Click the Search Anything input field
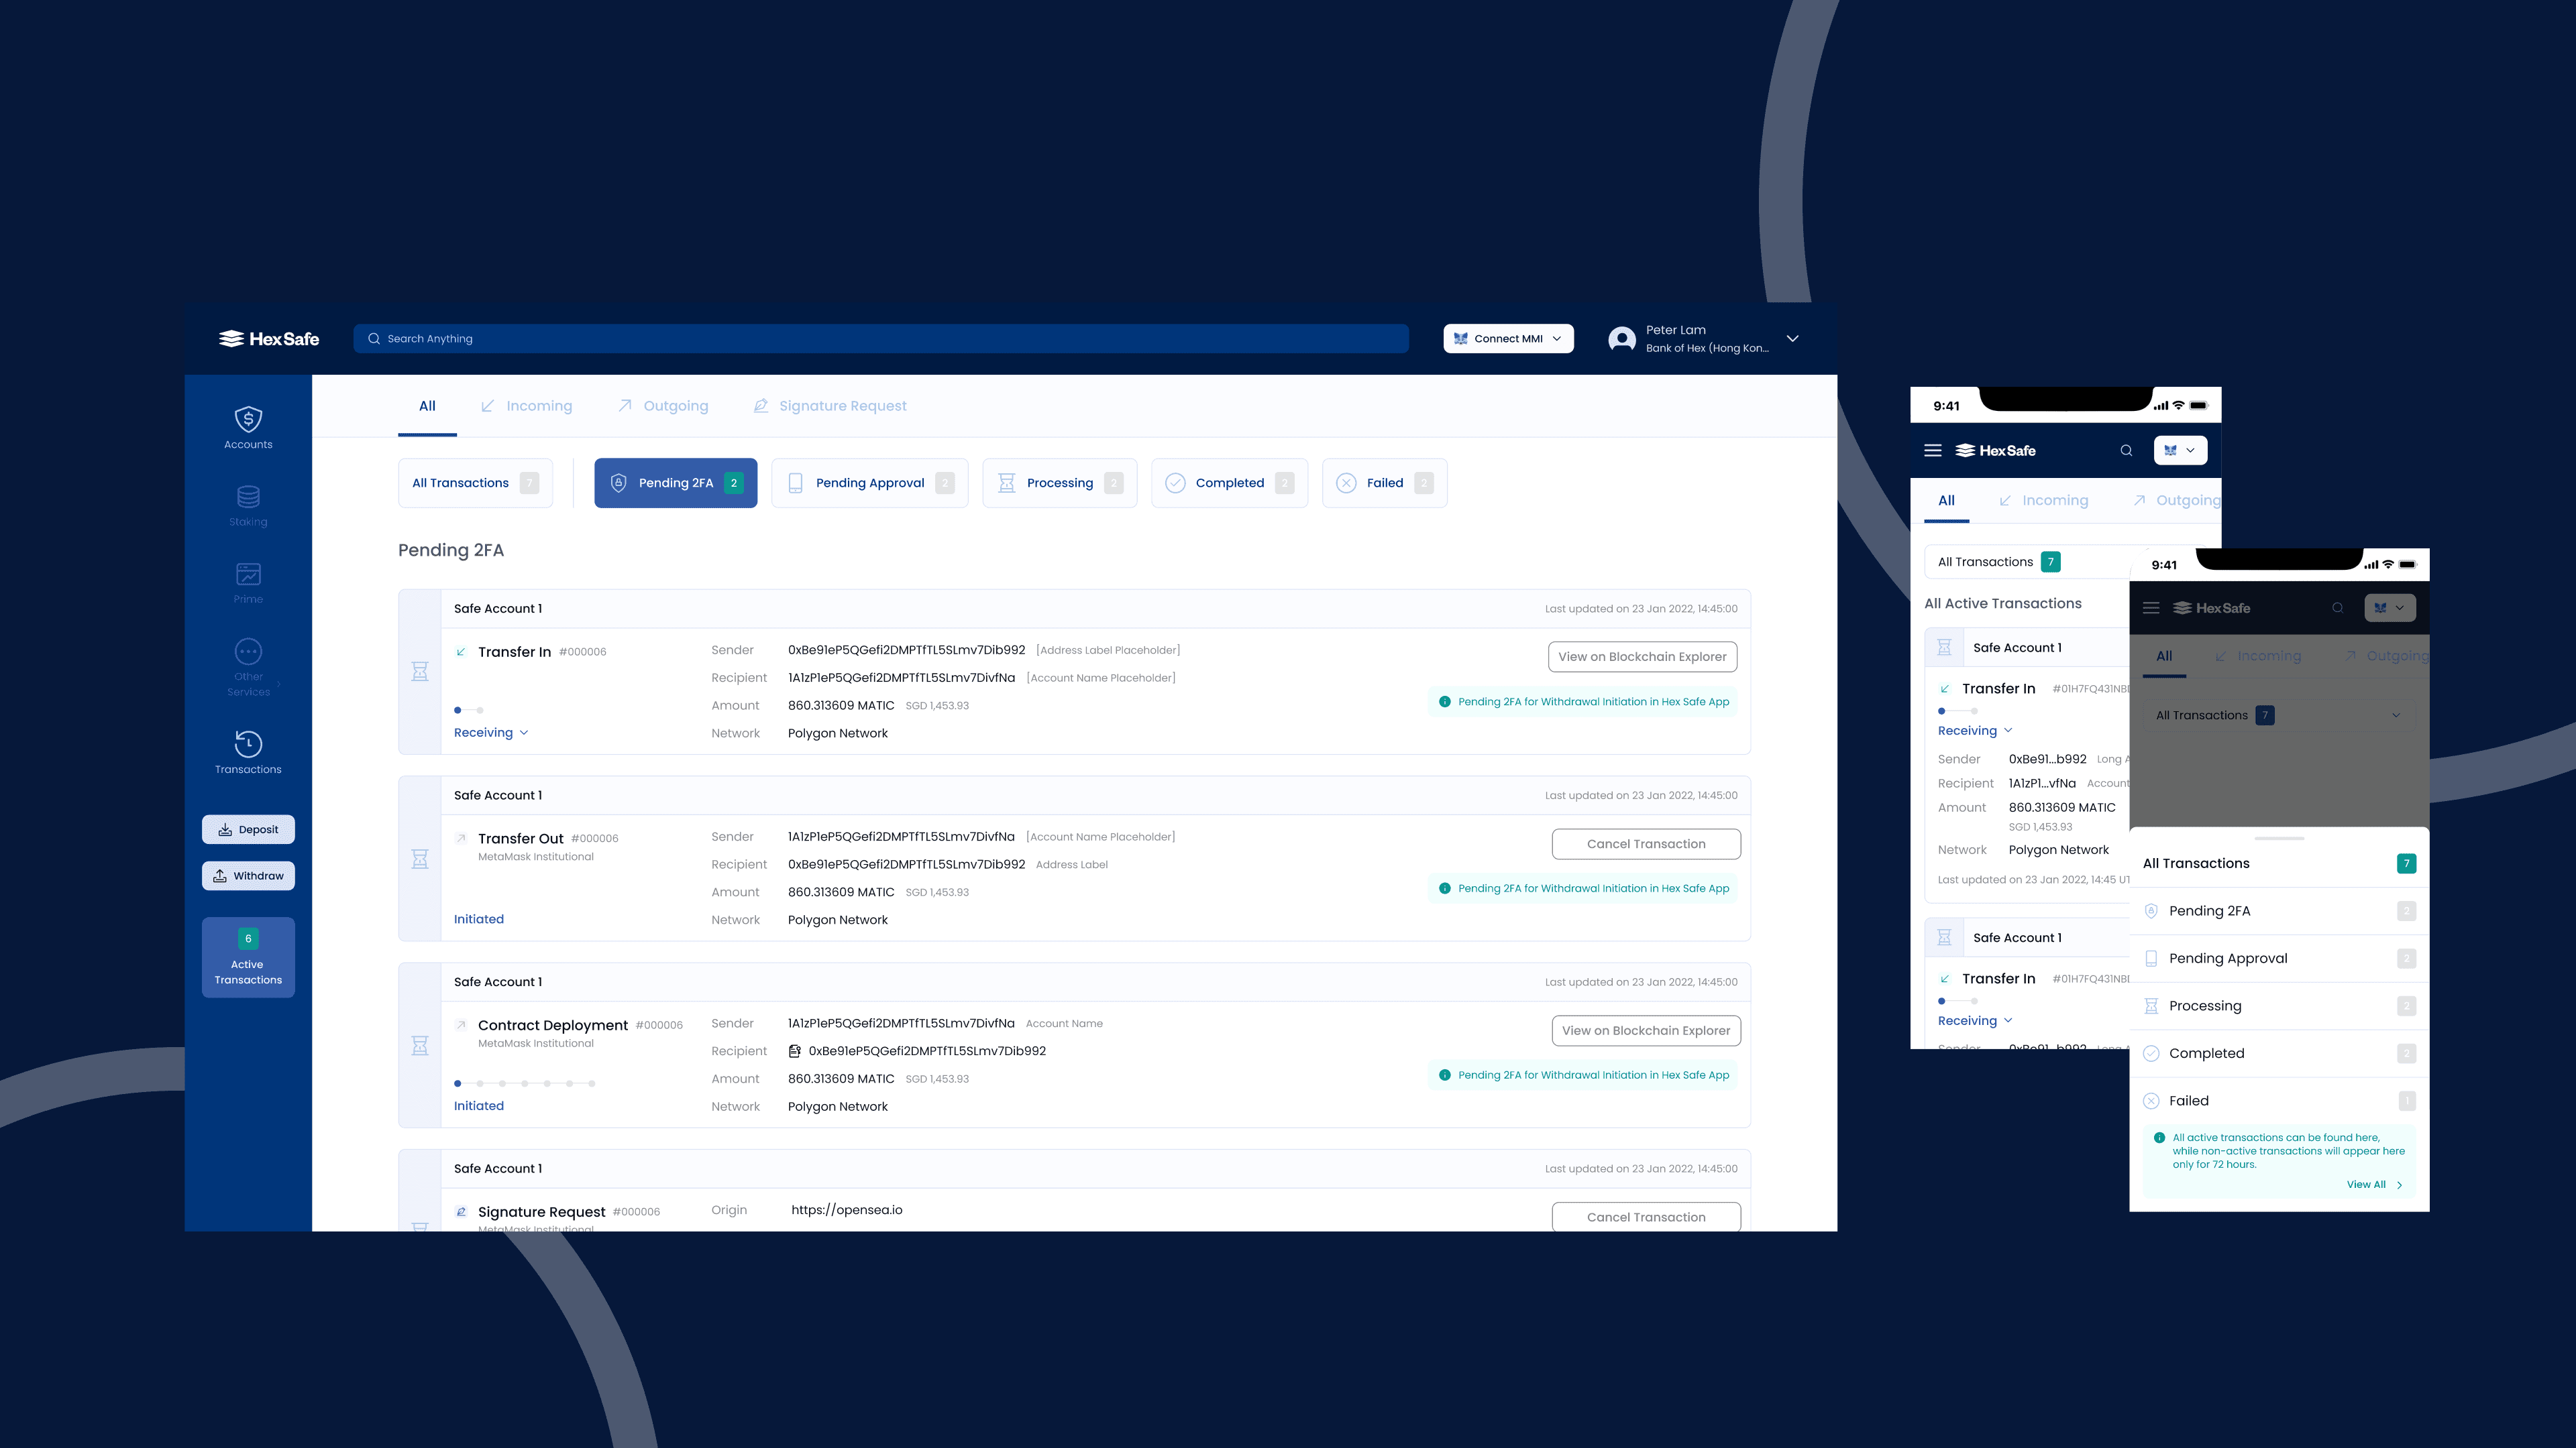This screenshot has width=2576, height=1448. point(880,339)
